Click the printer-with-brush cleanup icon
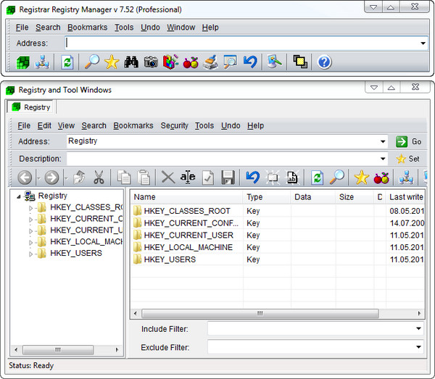 [210, 62]
